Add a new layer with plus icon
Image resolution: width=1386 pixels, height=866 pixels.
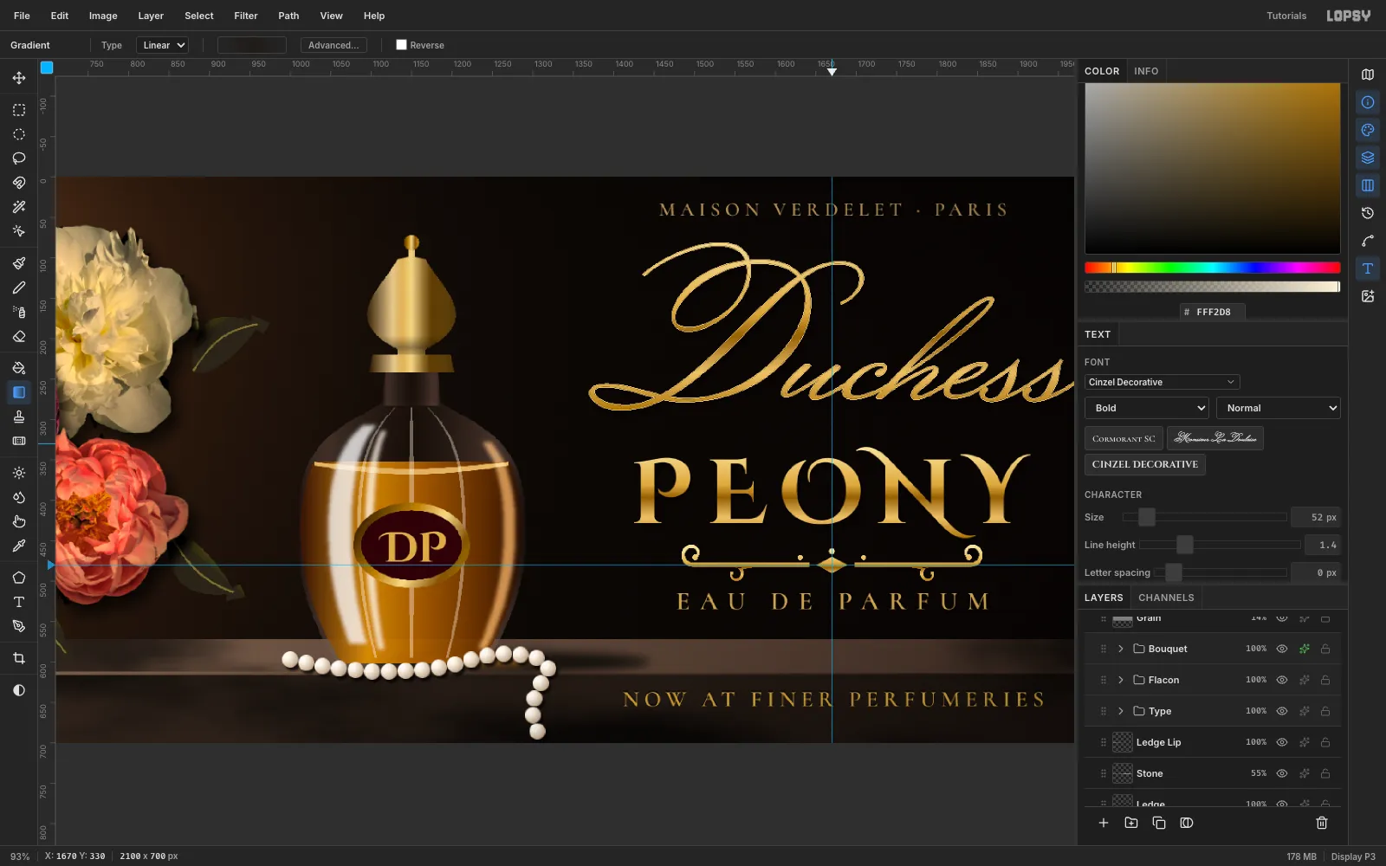pyautogui.click(x=1104, y=823)
